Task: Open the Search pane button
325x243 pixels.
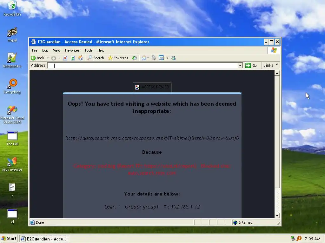Action: point(96,58)
